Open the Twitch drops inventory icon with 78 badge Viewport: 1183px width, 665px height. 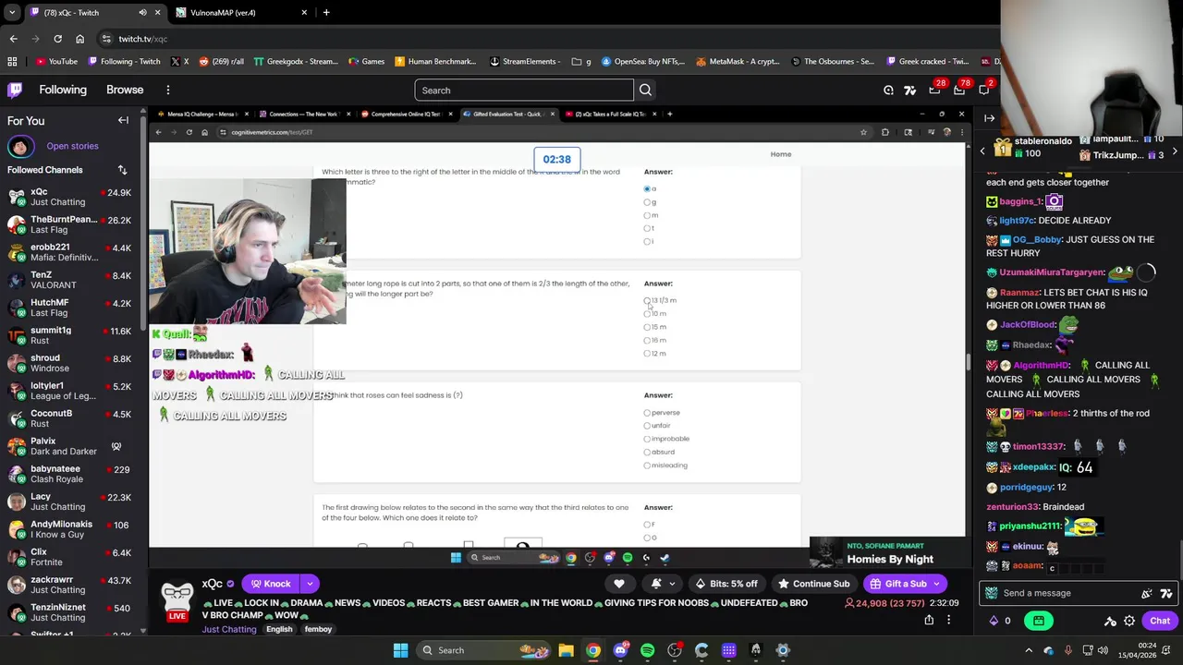[959, 90]
